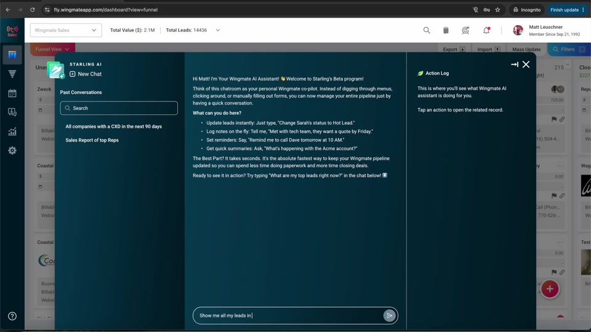Search past conversations field

tap(119, 108)
